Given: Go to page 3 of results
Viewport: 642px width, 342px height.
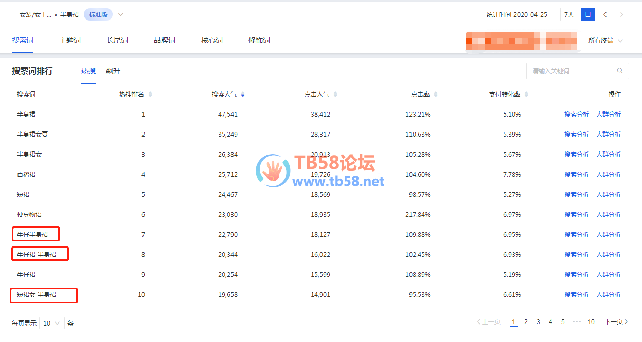Looking at the screenshot, I should pos(538,322).
